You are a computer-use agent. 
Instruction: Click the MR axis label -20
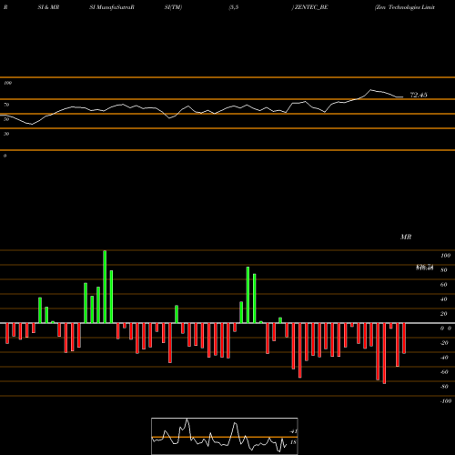pyautogui.click(x=444, y=343)
